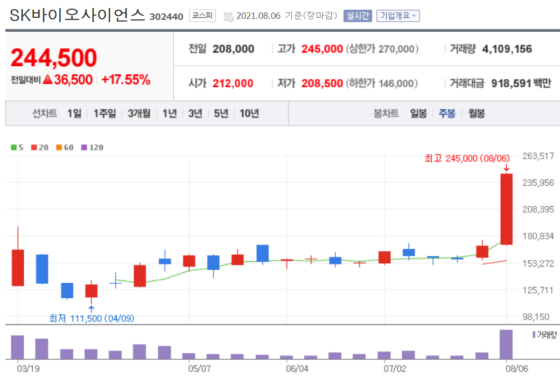Click the 125,711 y-axis label

click(538, 290)
